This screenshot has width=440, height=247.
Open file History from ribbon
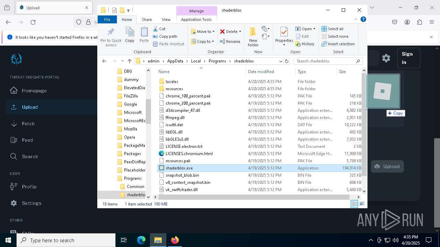(x=305, y=44)
